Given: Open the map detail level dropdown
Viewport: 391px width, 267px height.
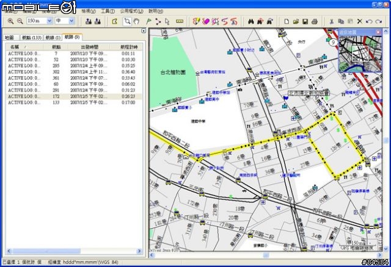Looking at the screenshot, I should coord(71,21).
